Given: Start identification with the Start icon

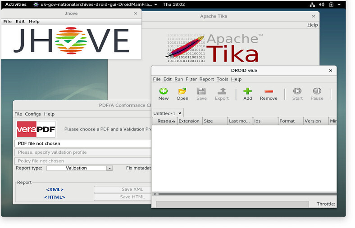Looking at the screenshot, I should click(297, 91).
